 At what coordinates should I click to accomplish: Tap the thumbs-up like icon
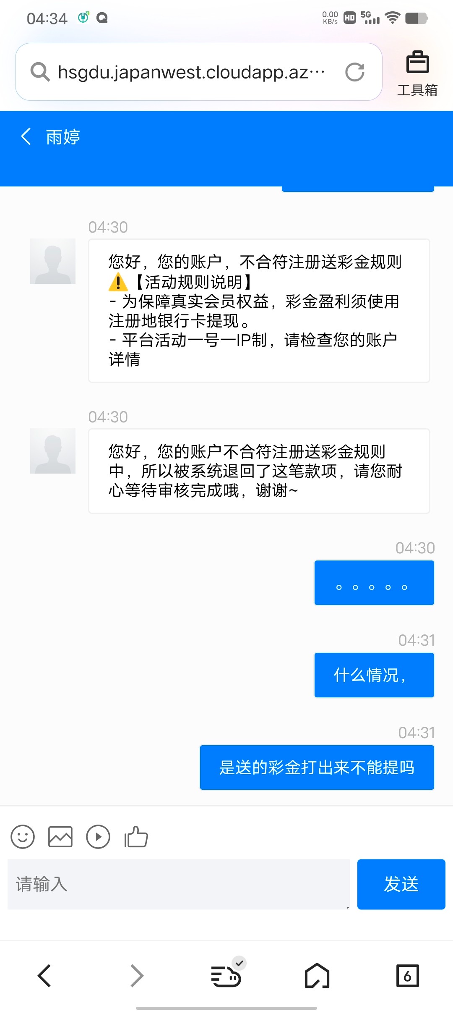pyautogui.click(x=136, y=837)
